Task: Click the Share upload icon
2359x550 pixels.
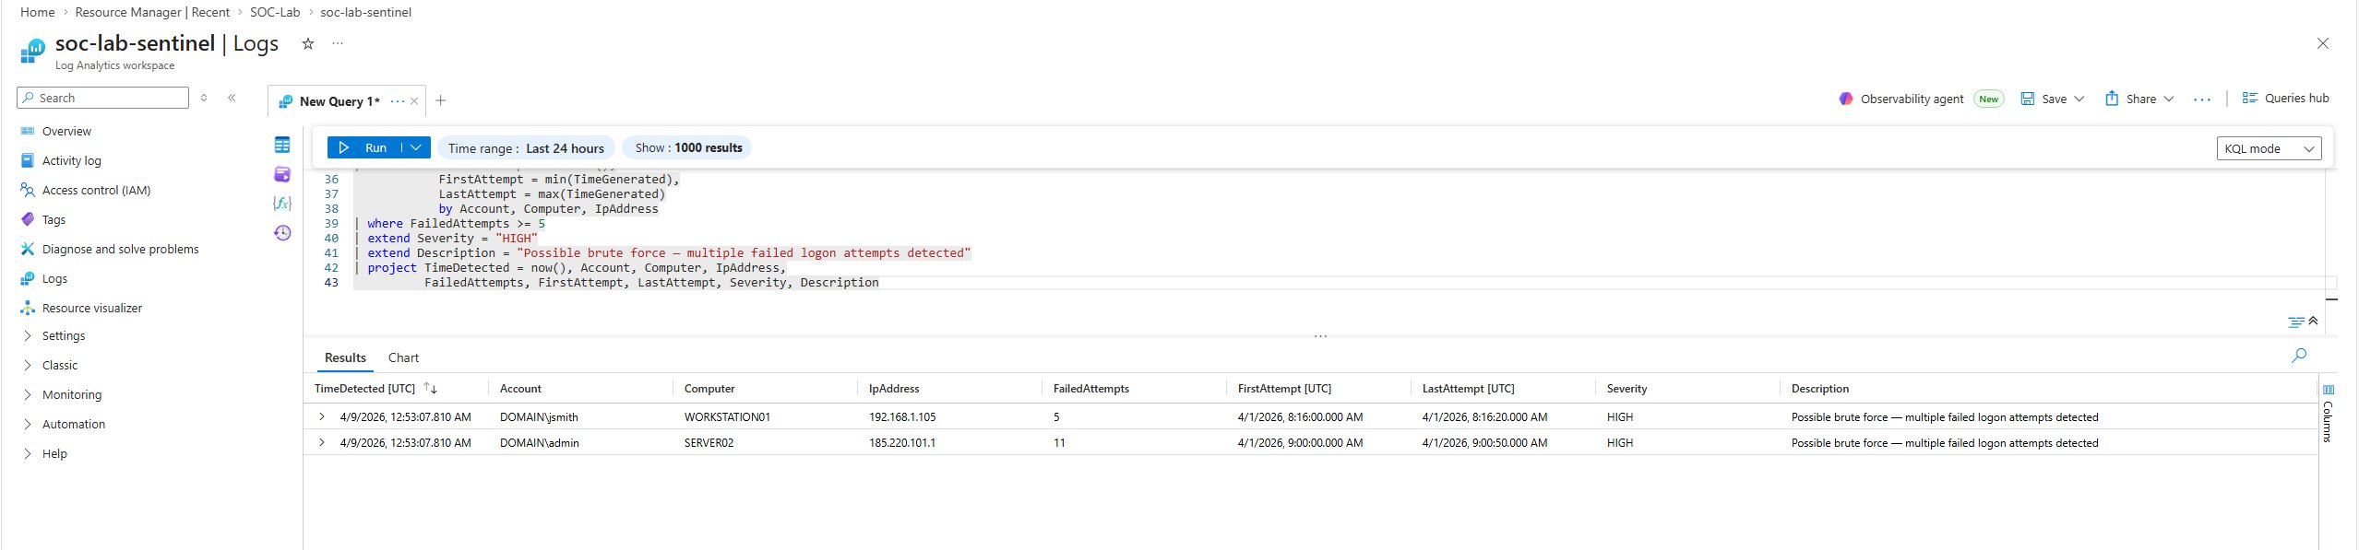Action: click(2112, 99)
